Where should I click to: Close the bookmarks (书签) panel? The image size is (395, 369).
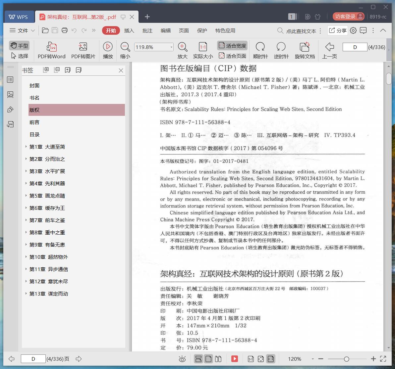coord(121,70)
